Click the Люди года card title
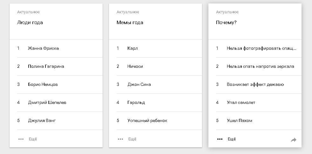The height and width of the screenshot is (154, 312). tap(30, 22)
